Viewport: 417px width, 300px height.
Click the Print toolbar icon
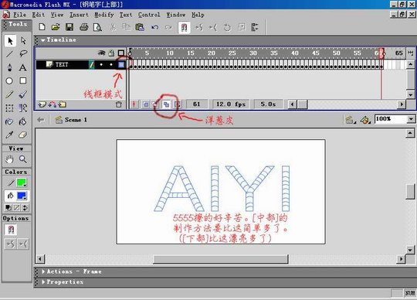[83, 27]
